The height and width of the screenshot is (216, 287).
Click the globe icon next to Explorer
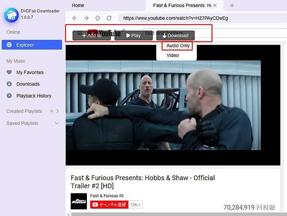9,45
